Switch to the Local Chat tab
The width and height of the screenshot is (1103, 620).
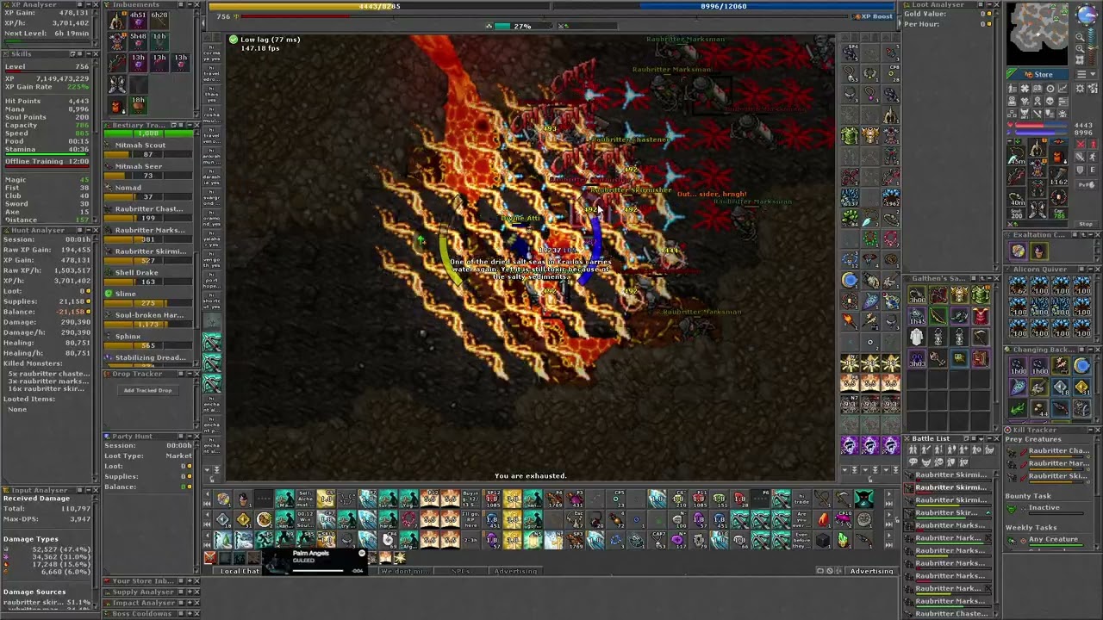point(240,571)
